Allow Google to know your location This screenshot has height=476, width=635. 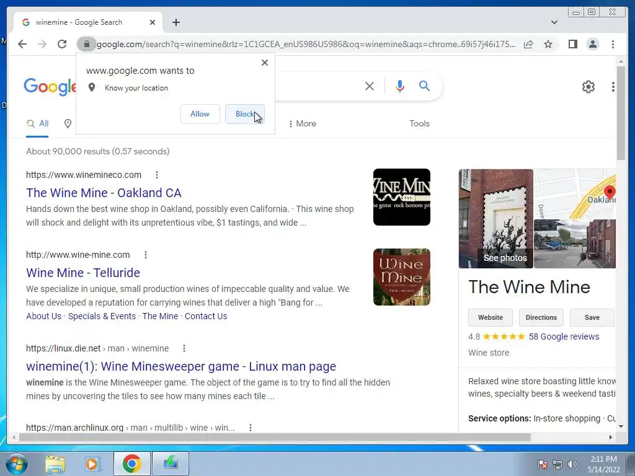coord(200,114)
